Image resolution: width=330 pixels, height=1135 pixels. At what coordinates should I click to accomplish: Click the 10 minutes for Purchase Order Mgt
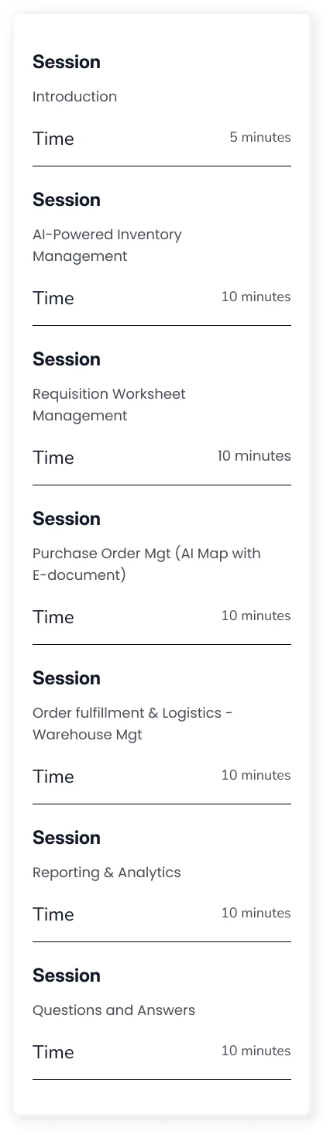(x=256, y=616)
